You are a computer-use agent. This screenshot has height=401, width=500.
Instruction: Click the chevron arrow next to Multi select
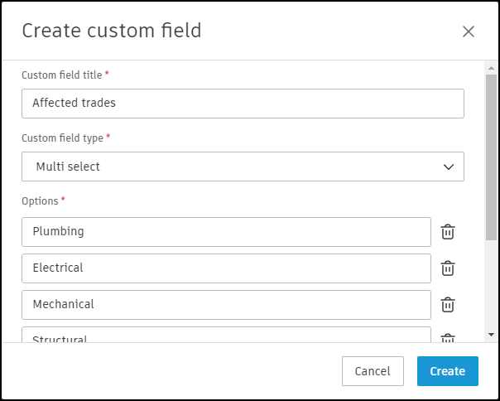point(449,167)
